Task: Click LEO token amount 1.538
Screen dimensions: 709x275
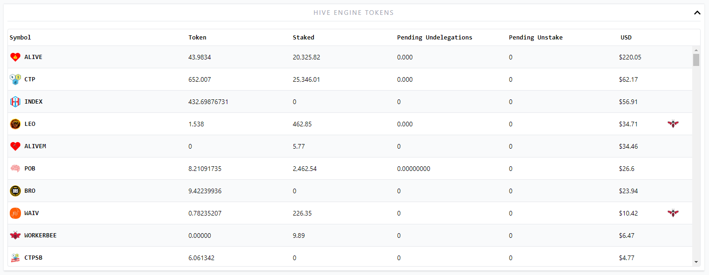Action: click(196, 124)
